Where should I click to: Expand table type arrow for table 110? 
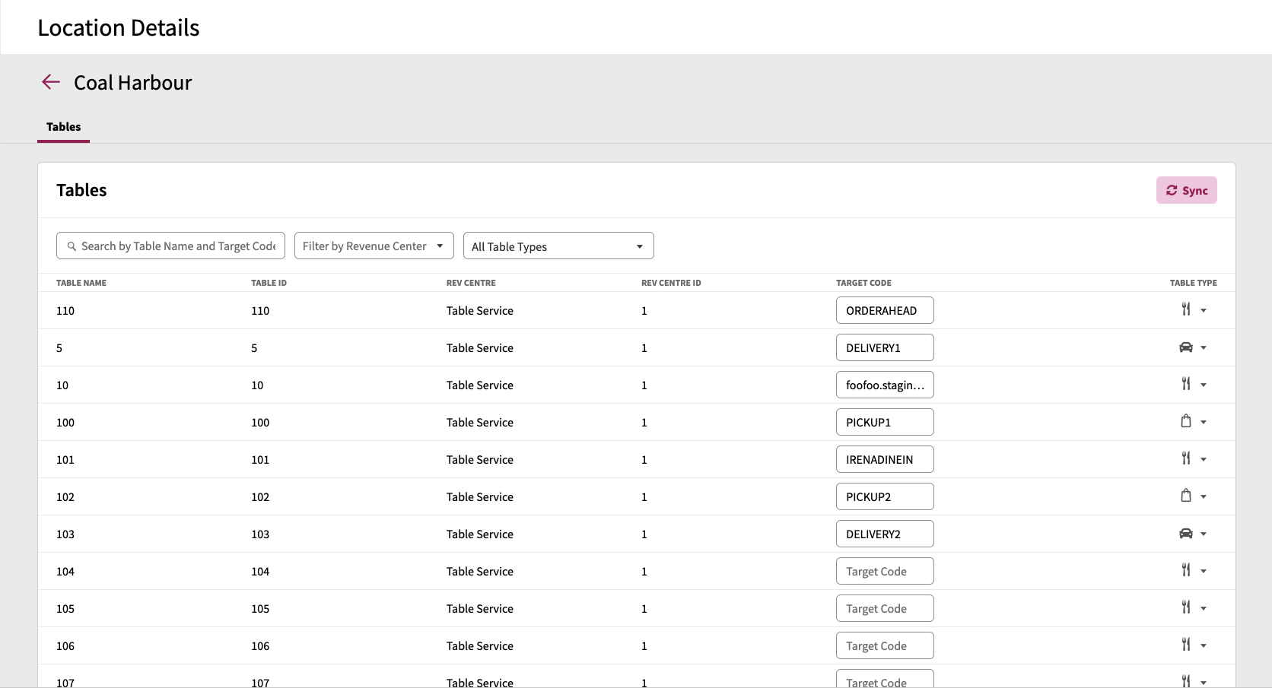pyautogui.click(x=1204, y=310)
